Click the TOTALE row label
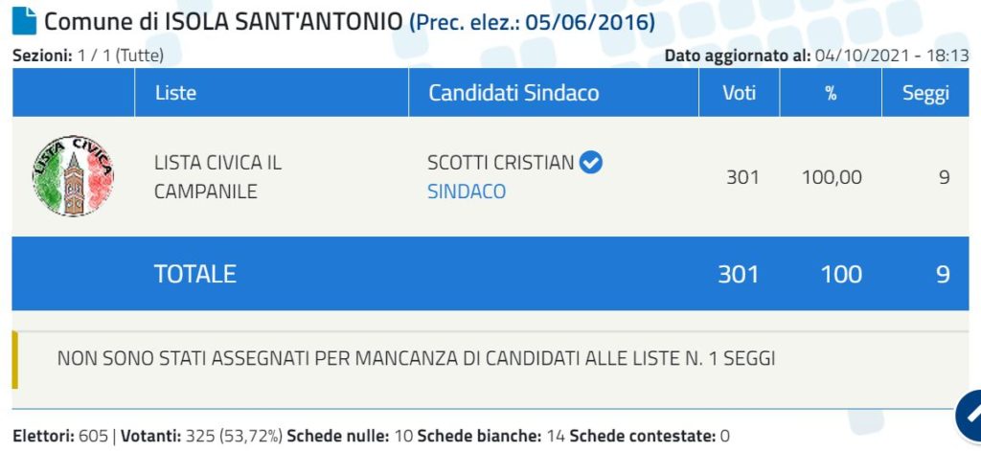 195,274
